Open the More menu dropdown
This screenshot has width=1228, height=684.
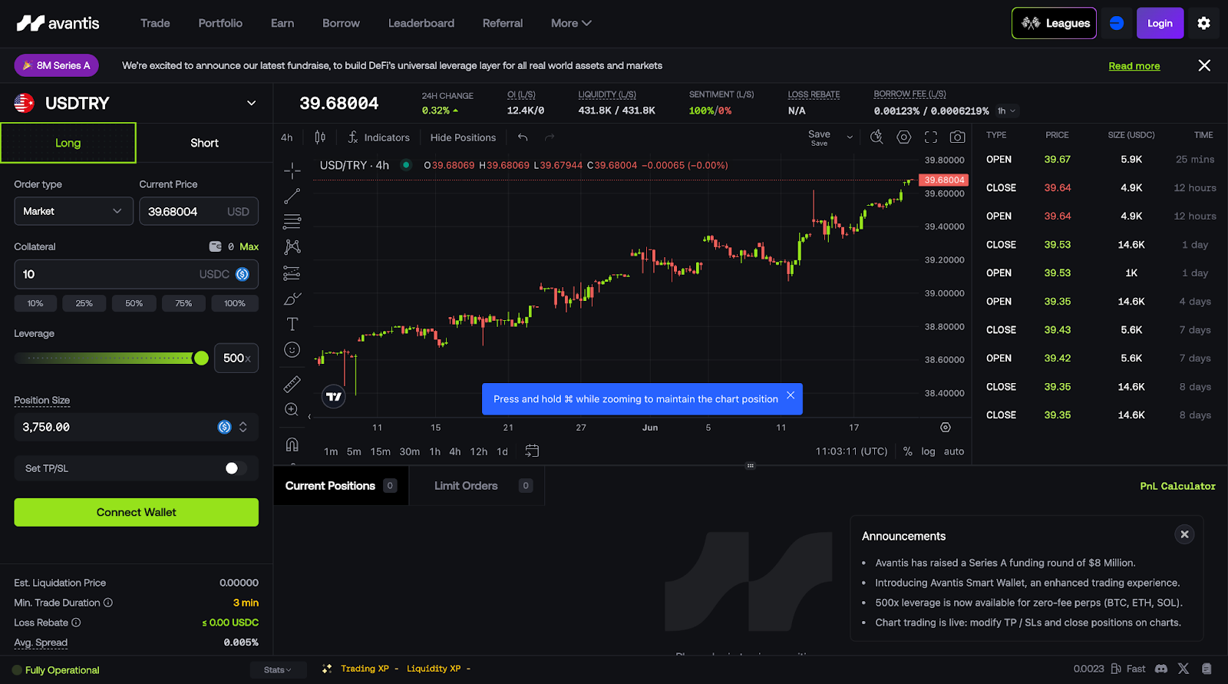click(x=571, y=23)
